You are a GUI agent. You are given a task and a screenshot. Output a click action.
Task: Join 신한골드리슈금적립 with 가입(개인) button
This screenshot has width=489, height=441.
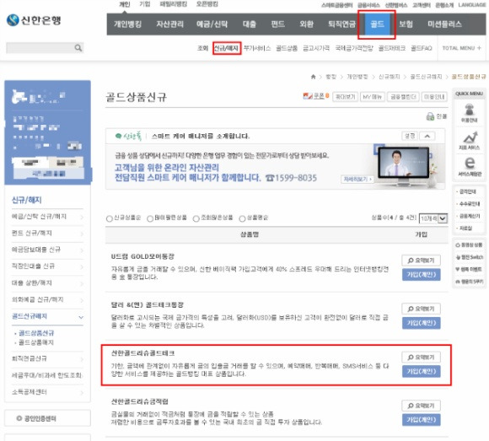pyautogui.click(x=422, y=420)
